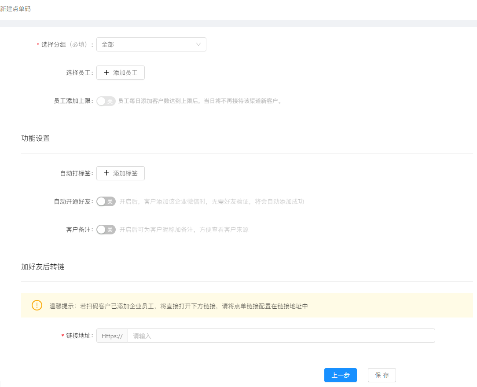The height and width of the screenshot is (387, 477).
Task: Click the warning icon in 温馨提示 banner
Action: tap(37, 305)
